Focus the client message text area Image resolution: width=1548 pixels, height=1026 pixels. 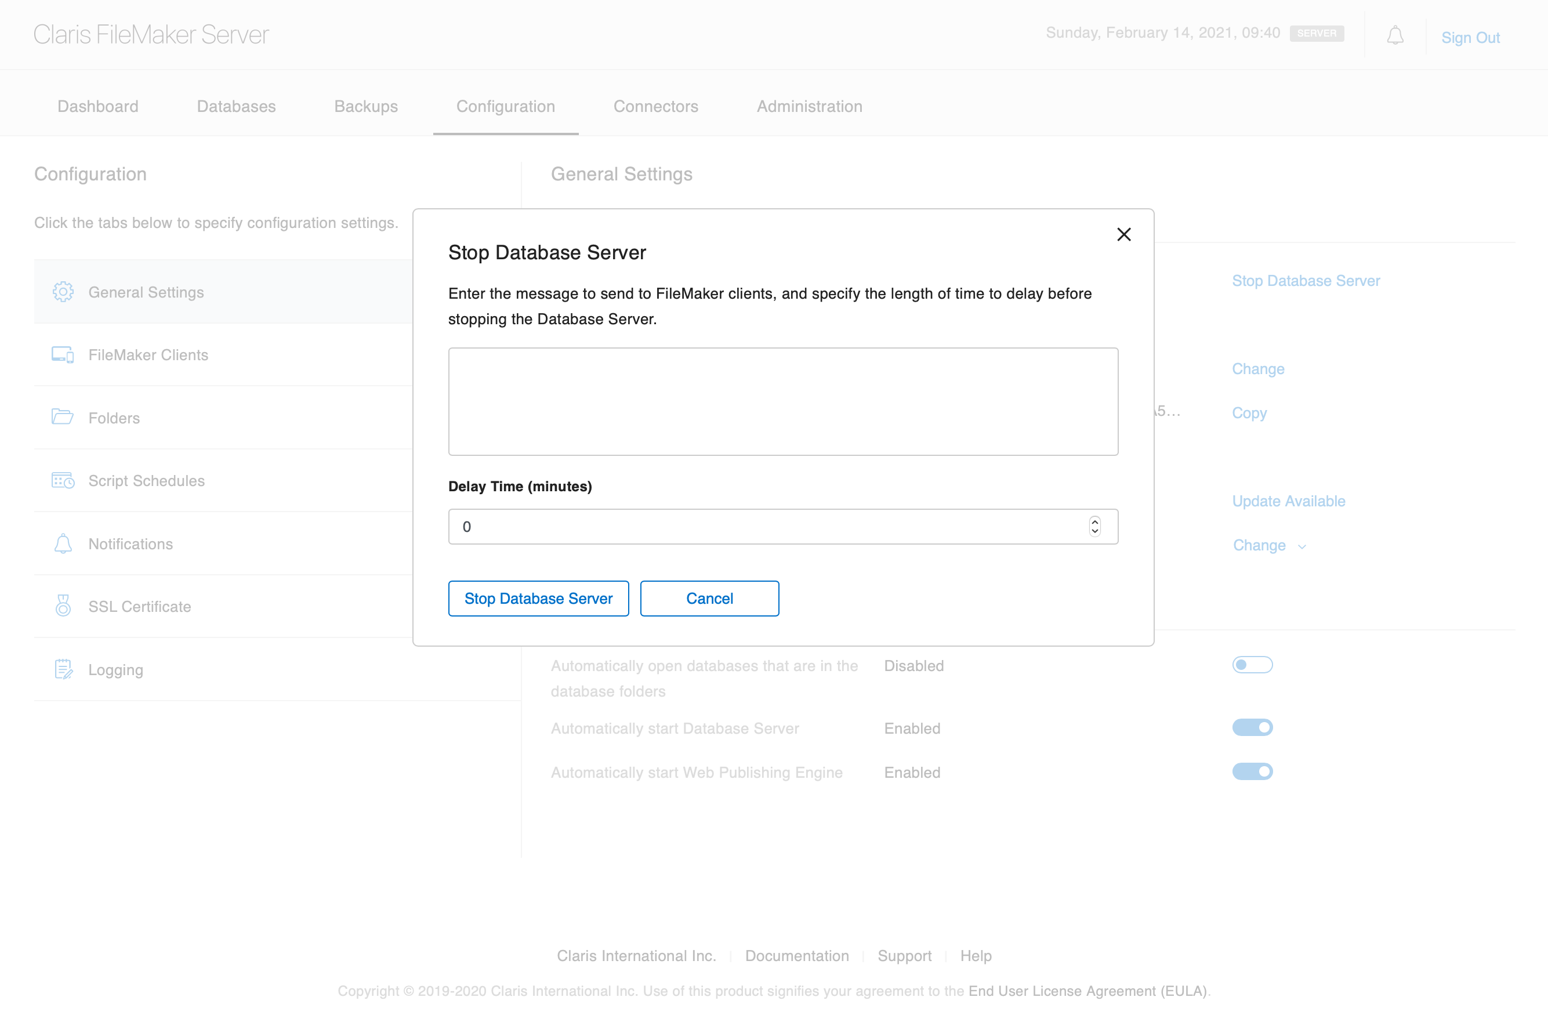782,401
